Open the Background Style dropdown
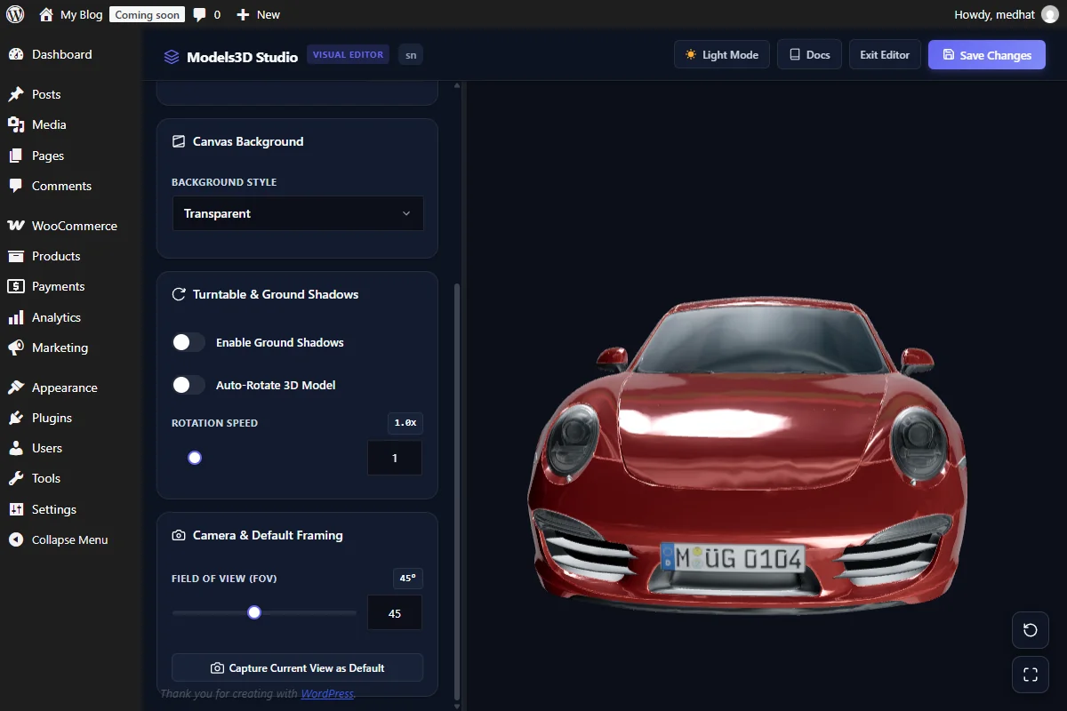This screenshot has height=711, width=1067. (x=298, y=213)
